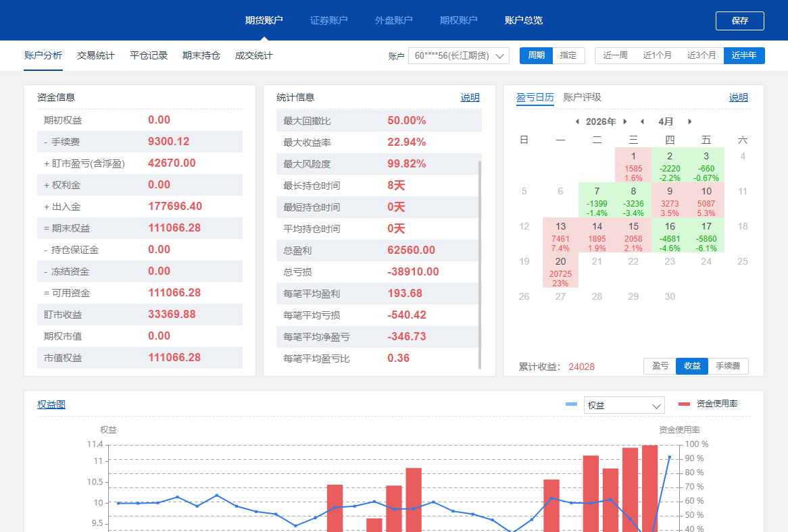Go to next month arrow after 4月
The height and width of the screenshot is (532, 788).
pos(689,122)
